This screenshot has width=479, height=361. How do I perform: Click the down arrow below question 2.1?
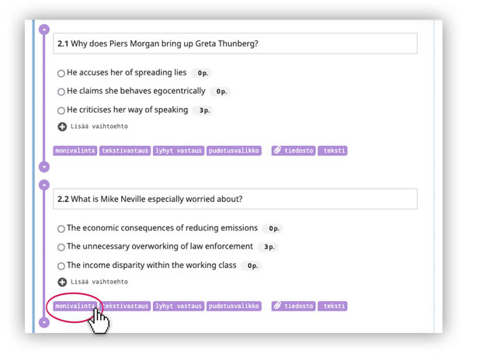pyautogui.click(x=44, y=166)
